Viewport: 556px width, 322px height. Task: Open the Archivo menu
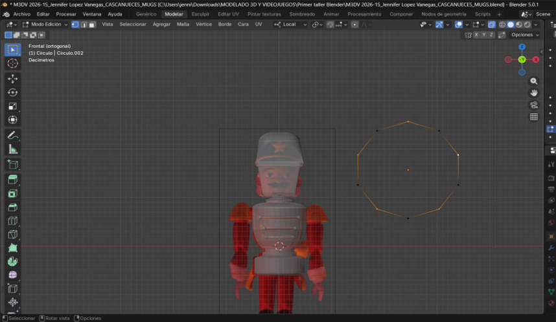click(x=22, y=14)
